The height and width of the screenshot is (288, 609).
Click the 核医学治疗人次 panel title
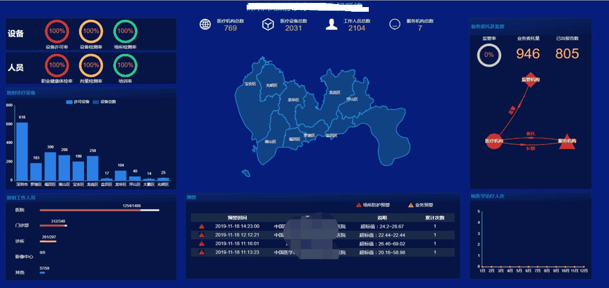[x=487, y=196]
